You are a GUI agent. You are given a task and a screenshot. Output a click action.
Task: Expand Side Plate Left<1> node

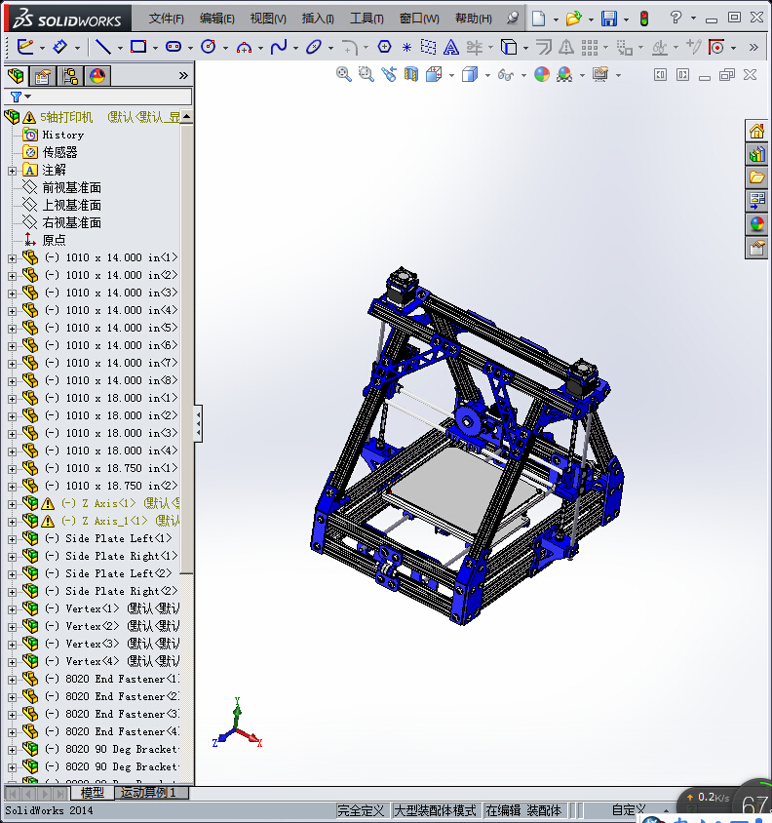point(12,539)
